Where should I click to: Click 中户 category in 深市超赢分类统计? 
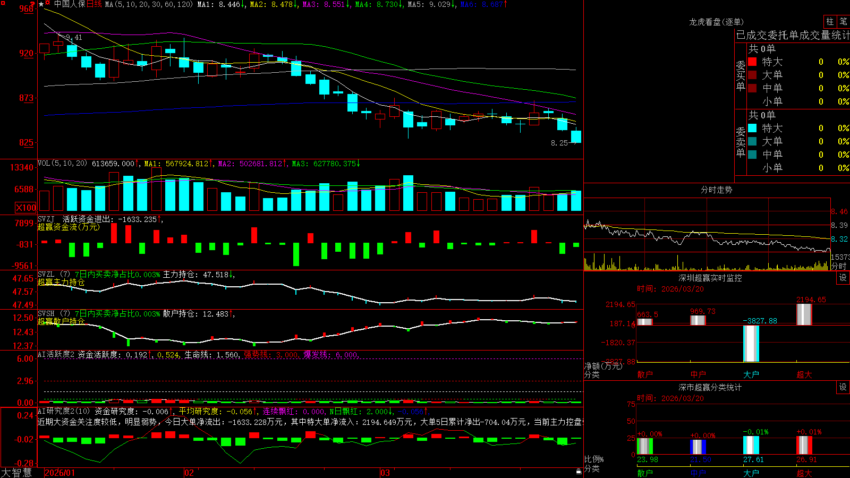click(698, 473)
